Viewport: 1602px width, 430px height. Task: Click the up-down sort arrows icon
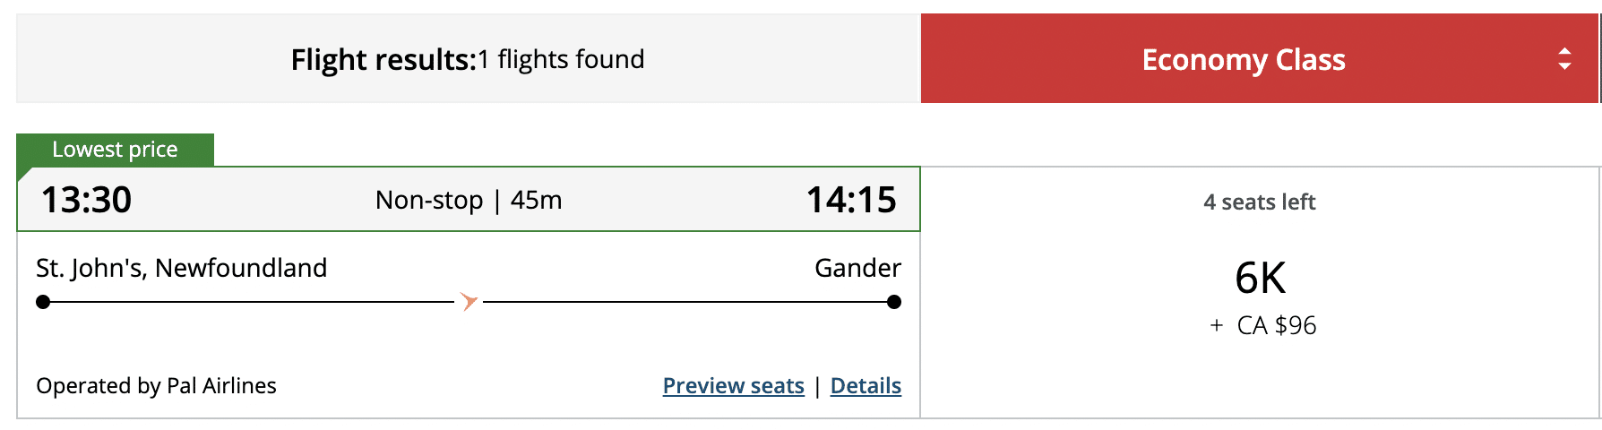[x=1564, y=59]
